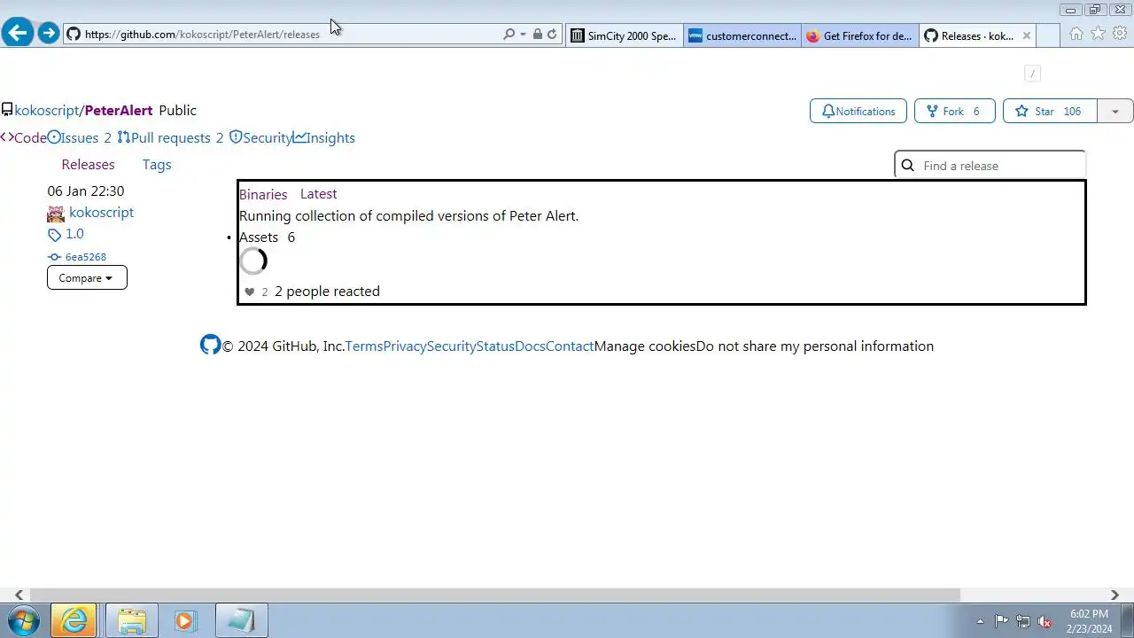Viewport: 1134px width, 638px height.
Task: Click the Notifications button
Action: [858, 111]
